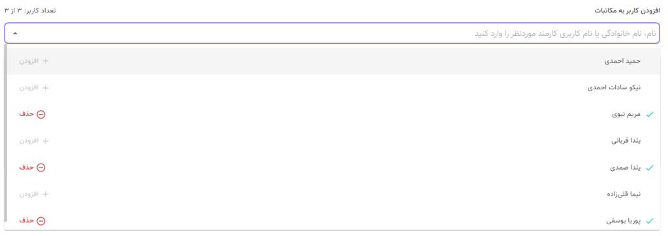668x236 pixels.
Task: Toggle the checkmark next to پوریا یوسفی
Action: [x=649, y=221]
